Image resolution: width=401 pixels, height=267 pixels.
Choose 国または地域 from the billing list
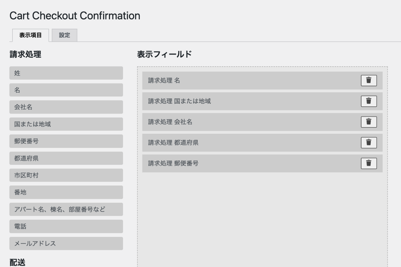(66, 124)
